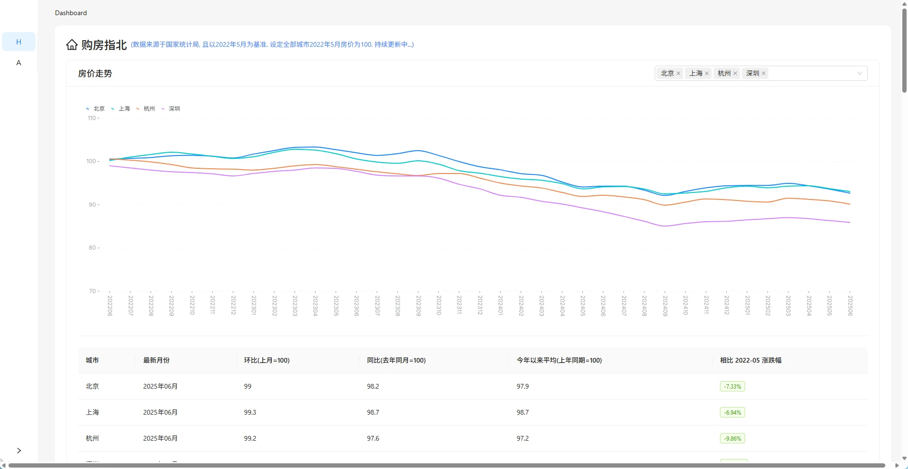908x469 pixels.
Task: Click the -6.94% tag for 上海
Action: pos(732,413)
